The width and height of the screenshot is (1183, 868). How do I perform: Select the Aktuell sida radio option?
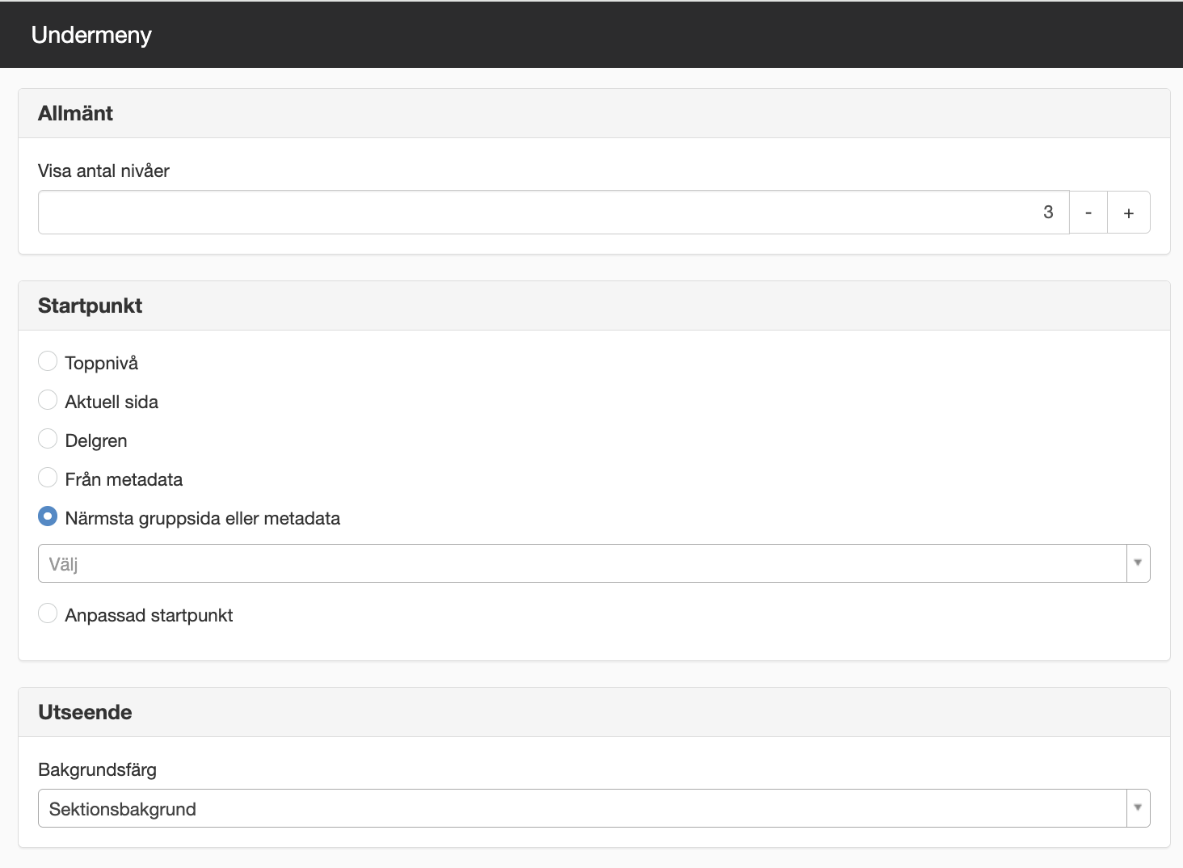[x=48, y=400]
